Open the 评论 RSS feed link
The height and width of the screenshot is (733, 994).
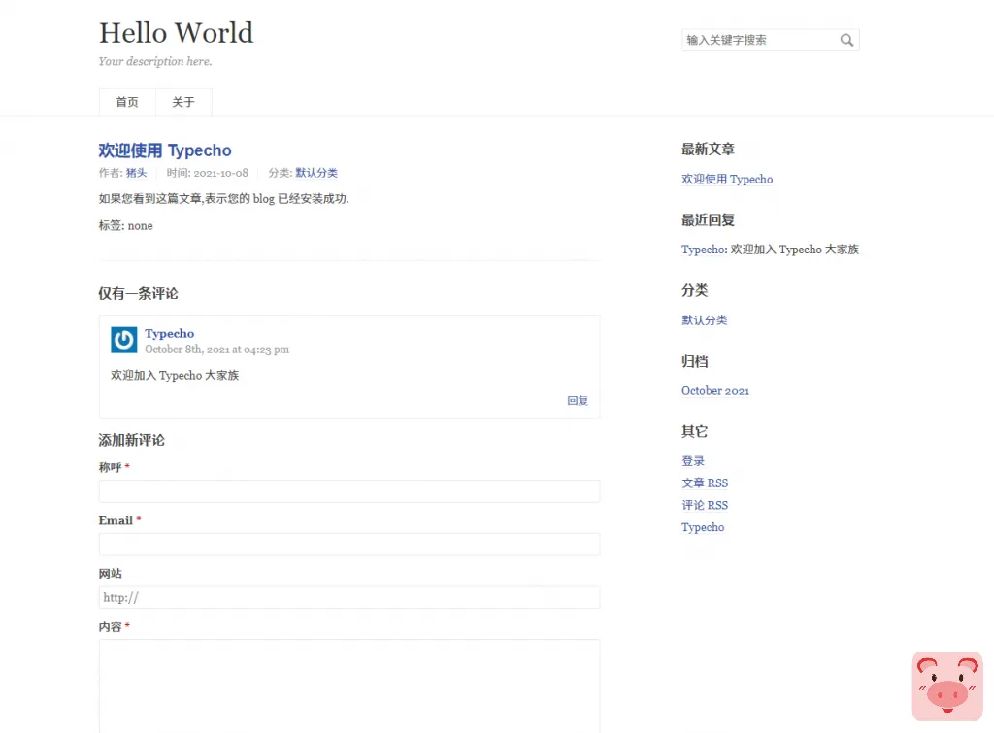(x=705, y=506)
